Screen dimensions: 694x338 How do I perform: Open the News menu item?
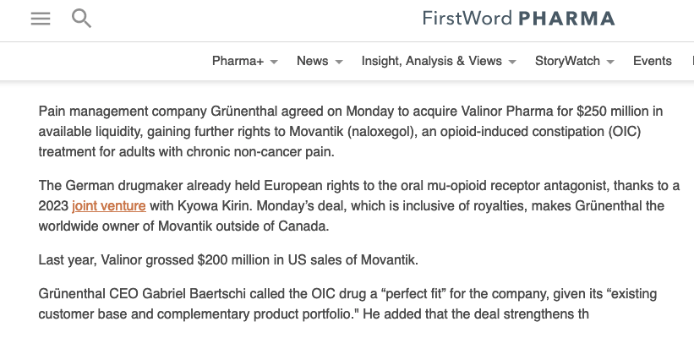(312, 61)
